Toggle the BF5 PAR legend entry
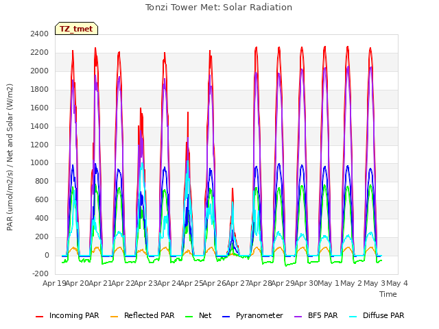The height and width of the screenshot is (329, 439). point(316,316)
